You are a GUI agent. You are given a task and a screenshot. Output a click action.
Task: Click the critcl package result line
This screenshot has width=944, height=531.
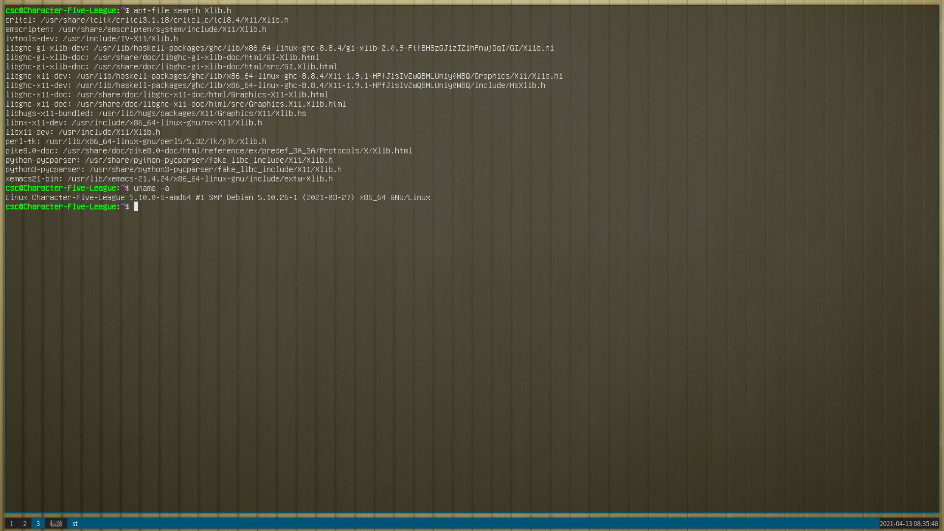[147, 20]
